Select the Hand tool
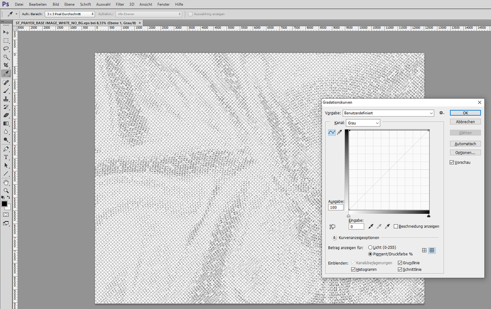 tap(6, 182)
